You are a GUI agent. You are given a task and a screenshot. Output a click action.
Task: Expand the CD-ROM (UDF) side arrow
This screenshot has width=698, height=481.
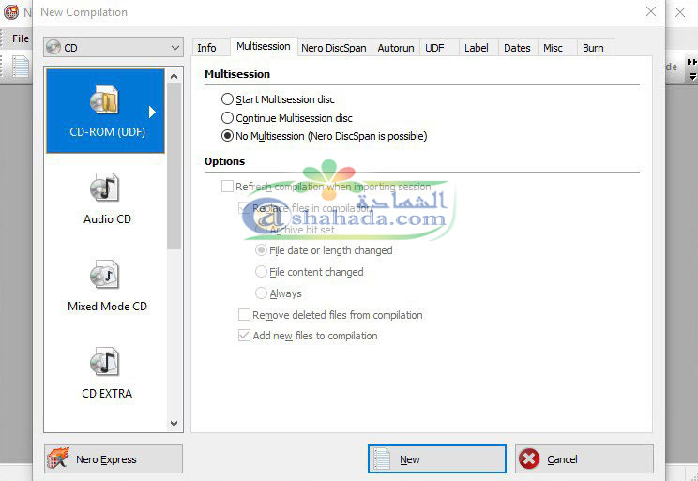(x=153, y=112)
